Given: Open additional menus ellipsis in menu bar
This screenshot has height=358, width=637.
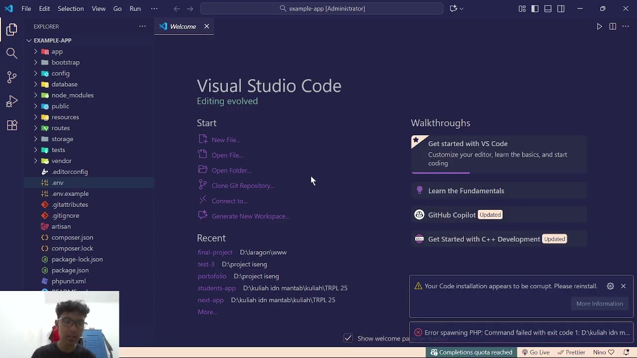Looking at the screenshot, I should pyautogui.click(x=154, y=8).
